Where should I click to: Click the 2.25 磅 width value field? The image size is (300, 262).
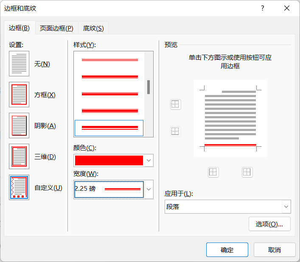109,189
